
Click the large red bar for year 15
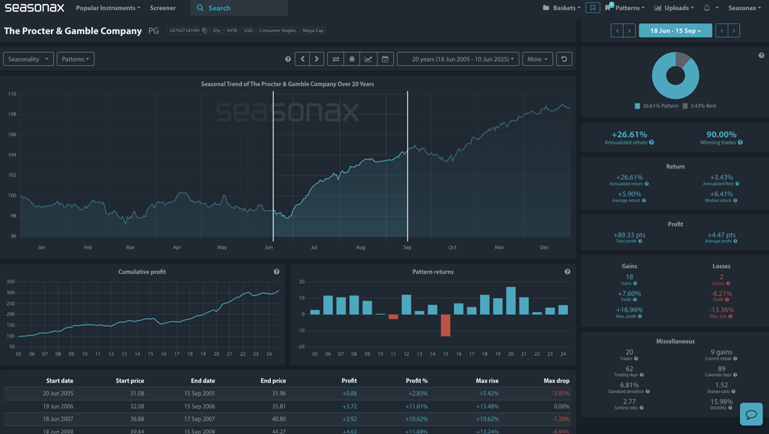(x=445, y=325)
